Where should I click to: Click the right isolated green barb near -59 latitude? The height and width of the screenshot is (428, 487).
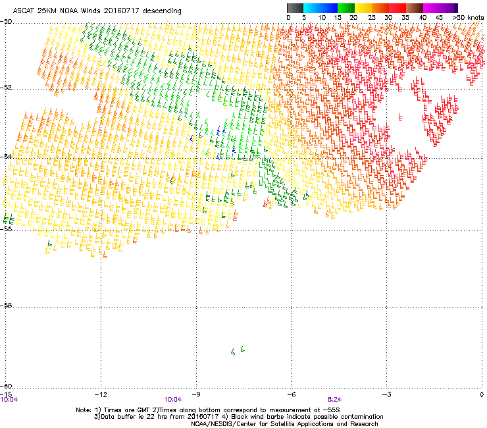coord(243,349)
